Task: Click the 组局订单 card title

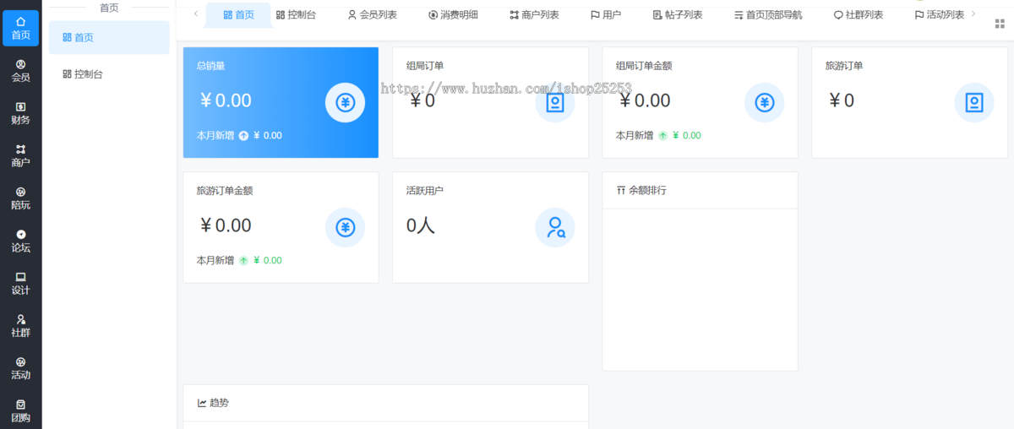Action: [425, 65]
